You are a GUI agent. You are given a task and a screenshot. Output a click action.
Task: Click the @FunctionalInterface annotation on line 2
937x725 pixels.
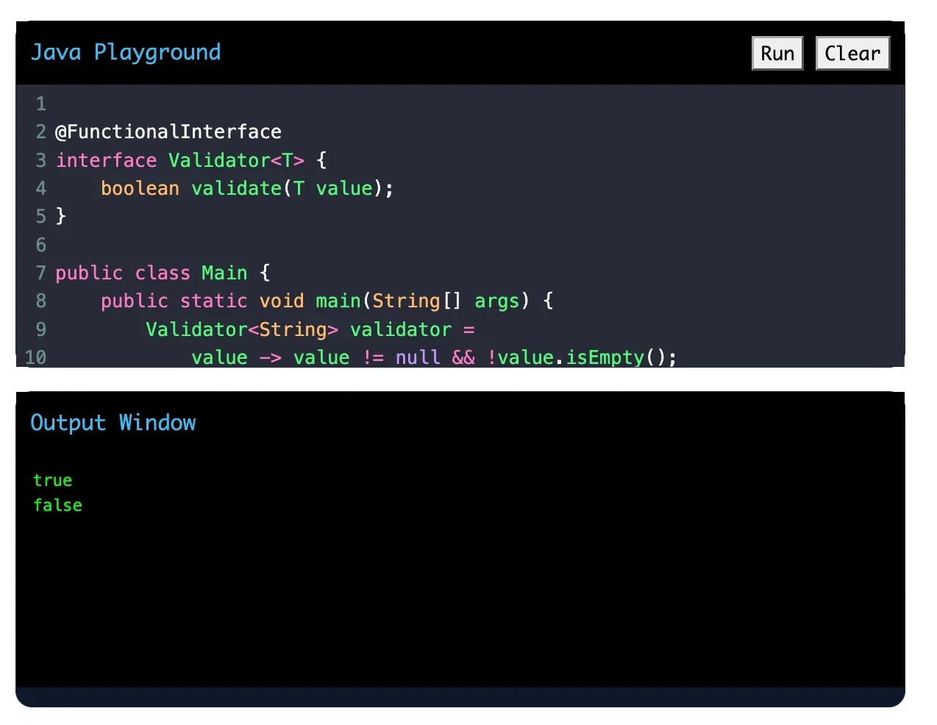point(168,132)
